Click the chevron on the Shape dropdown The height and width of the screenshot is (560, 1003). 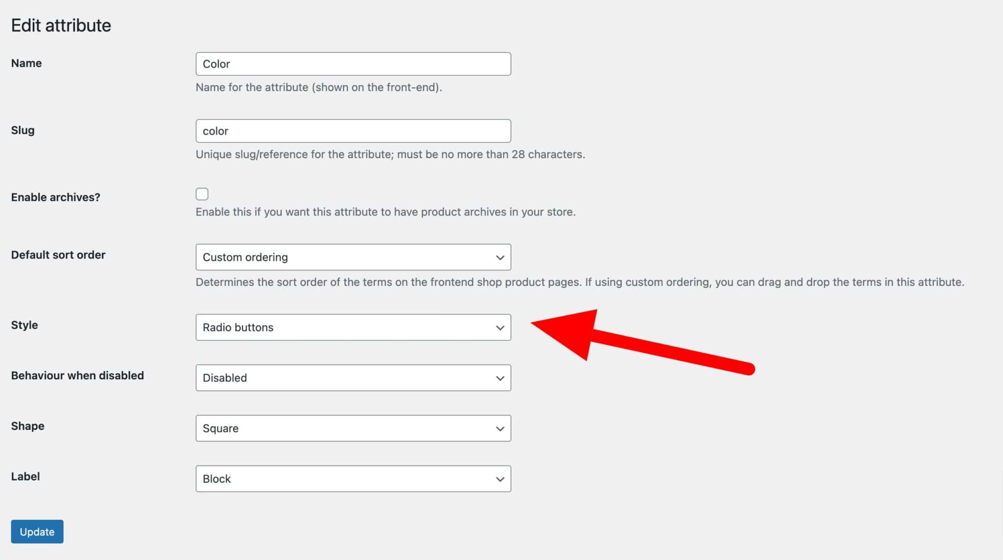tap(500, 428)
